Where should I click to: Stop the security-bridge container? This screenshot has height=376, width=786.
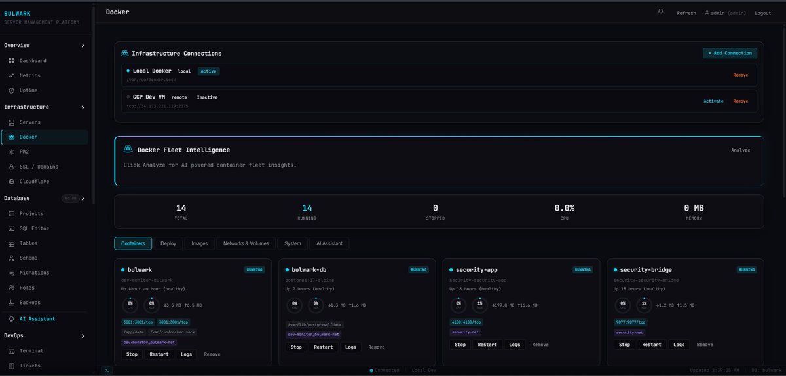click(x=624, y=345)
